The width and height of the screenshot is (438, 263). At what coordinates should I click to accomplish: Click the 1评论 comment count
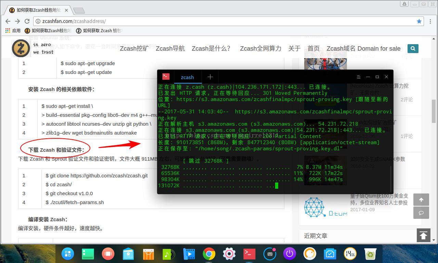pos(407,136)
